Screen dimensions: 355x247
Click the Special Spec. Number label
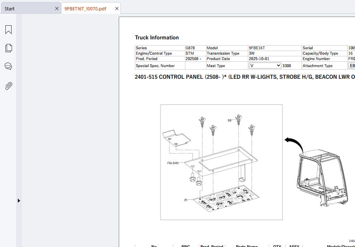click(x=155, y=66)
